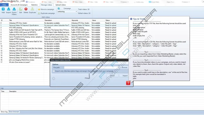Click the Duplicate campaign icon
Screen dimensions: 204x115
coord(39,13)
